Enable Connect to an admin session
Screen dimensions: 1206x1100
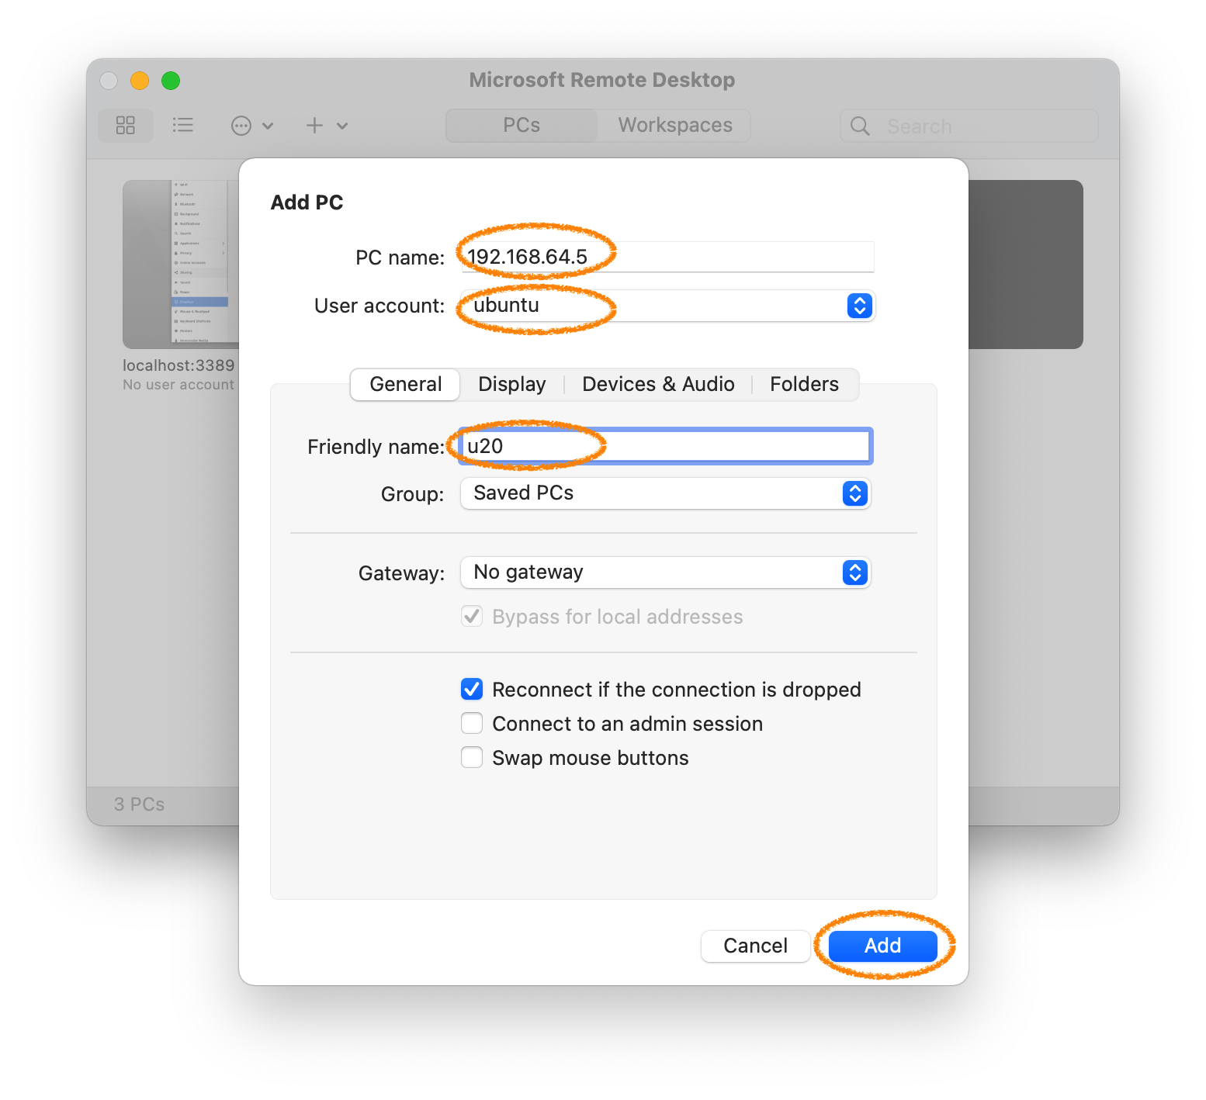click(472, 724)
